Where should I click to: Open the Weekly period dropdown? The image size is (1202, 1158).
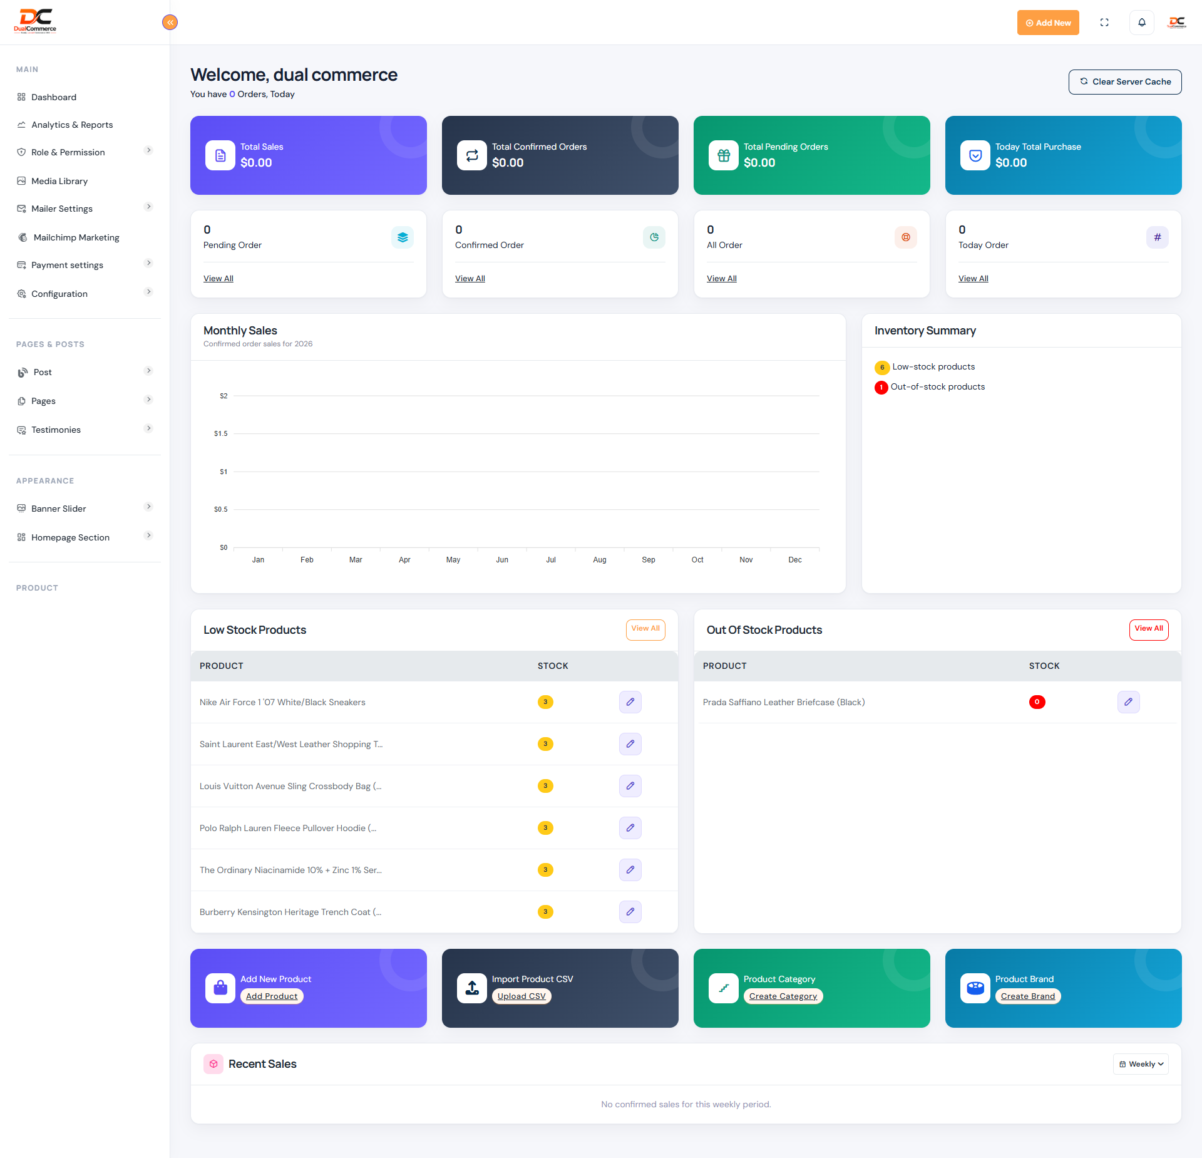pyautogui.click(x=1141, y=1064)
